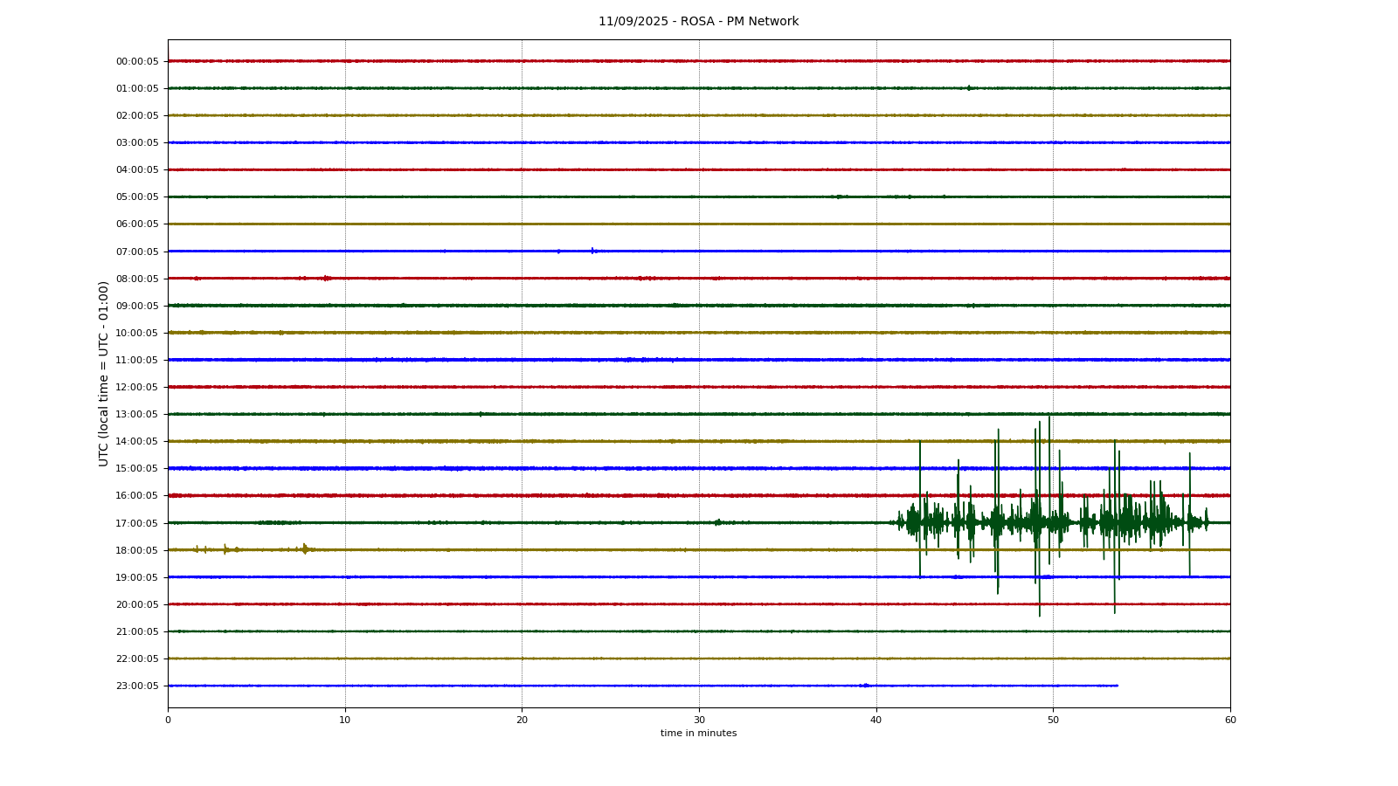This screenshot has width=1398, height=786.
Task: Select the 21:00:05 trace label
Action: coord(137,631)
